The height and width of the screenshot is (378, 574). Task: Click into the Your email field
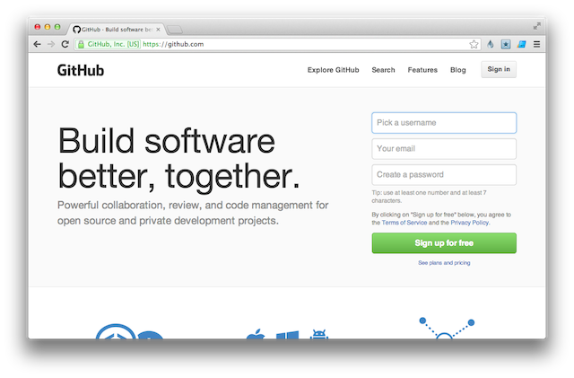444,148
